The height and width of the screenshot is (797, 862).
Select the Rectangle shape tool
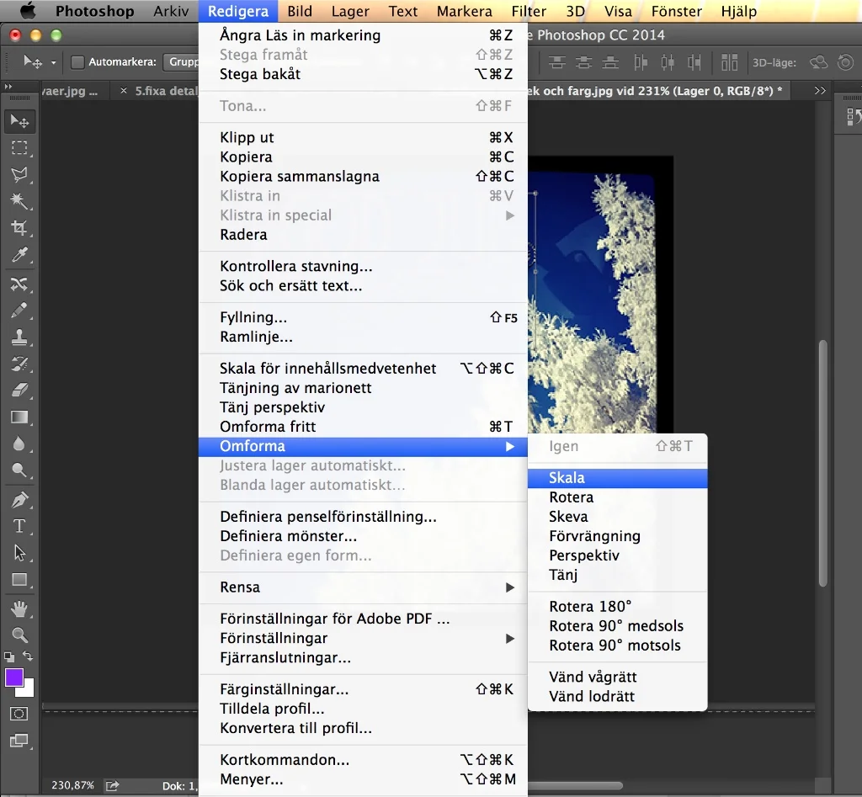point(20,579)
